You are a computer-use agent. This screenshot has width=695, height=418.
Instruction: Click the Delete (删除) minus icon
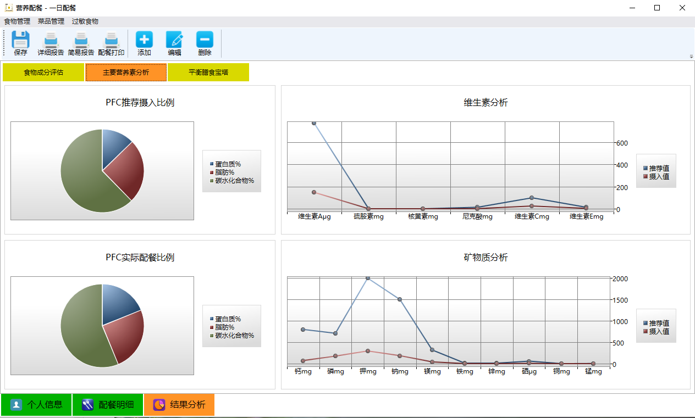pyautogui.click(x=205, y=40)
